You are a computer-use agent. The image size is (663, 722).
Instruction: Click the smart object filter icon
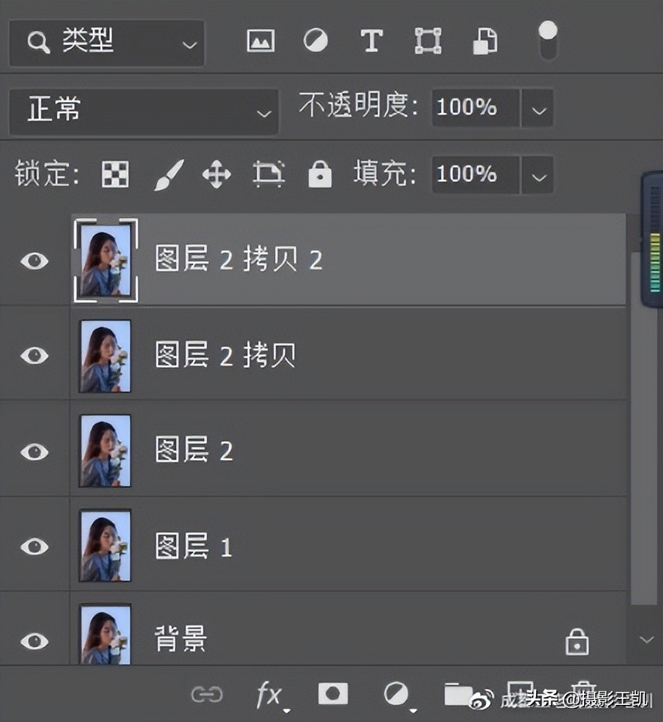485,42
